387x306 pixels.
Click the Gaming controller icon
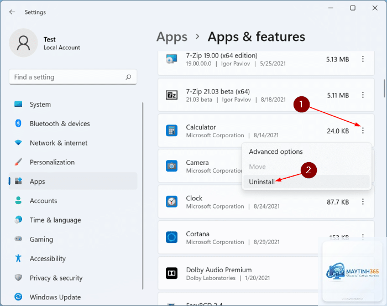pos(18,239)
